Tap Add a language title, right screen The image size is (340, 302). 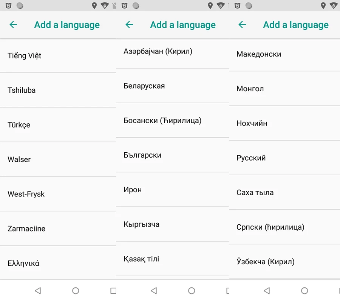pos(296,25)
